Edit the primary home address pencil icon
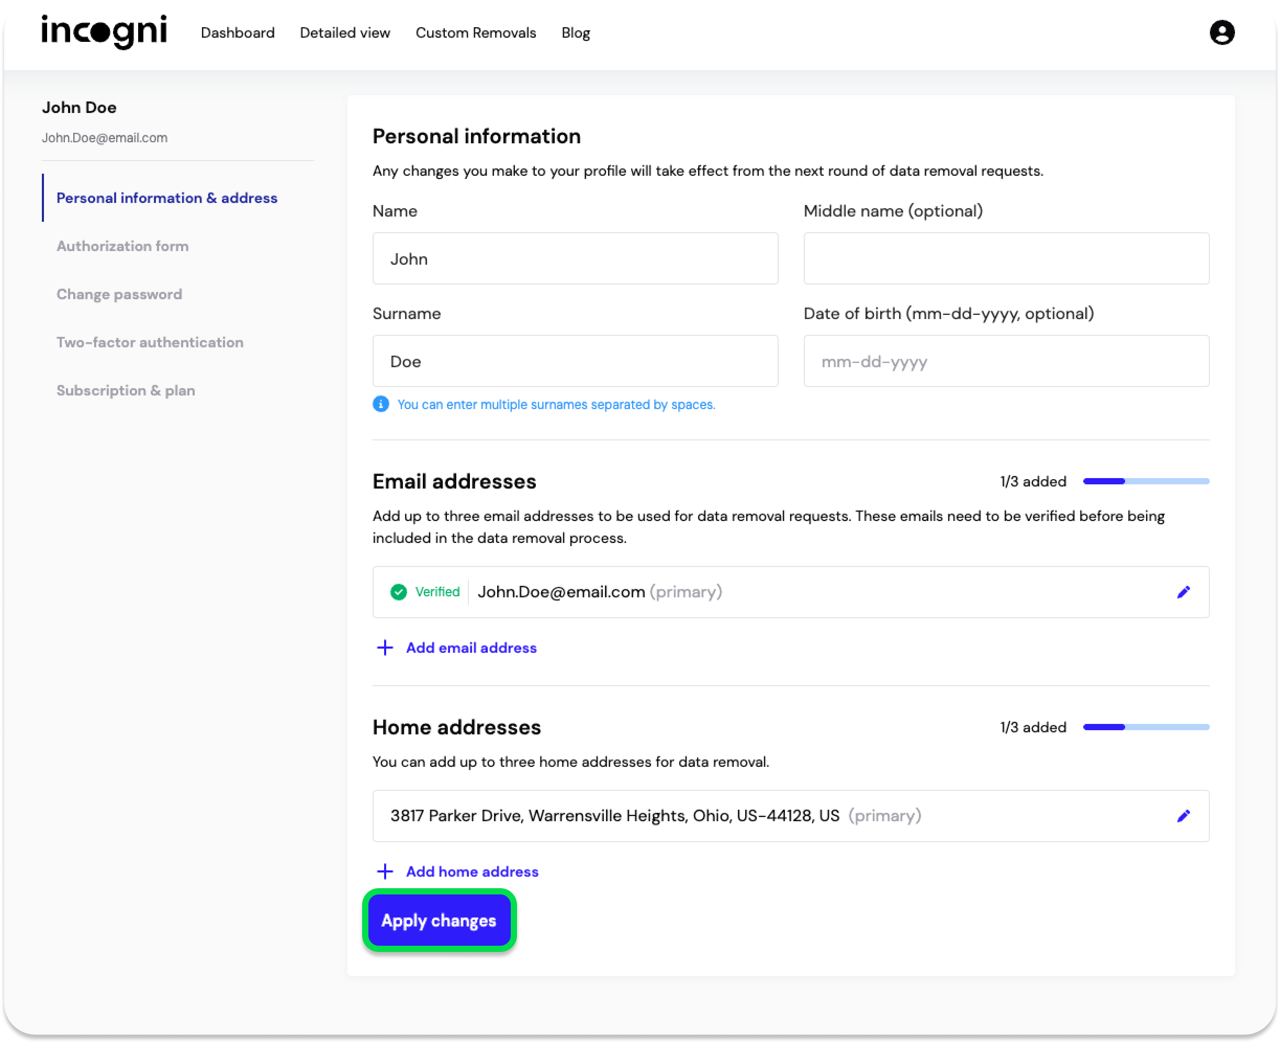The image size is (1280, 1043). point(1183,816)
